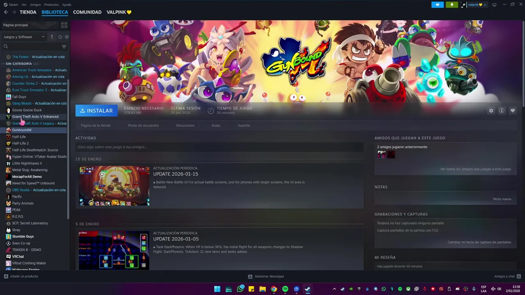Open WhatsApp from the taskbar

[x=240, y=289]
